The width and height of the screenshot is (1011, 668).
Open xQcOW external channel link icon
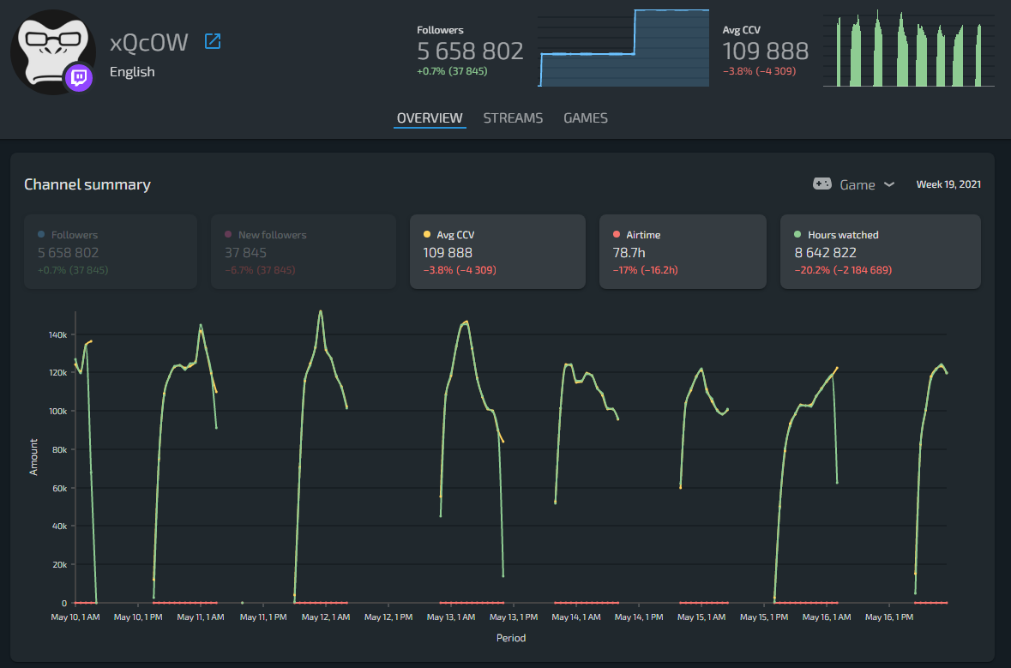pyautogui.click(x=212, y=41)
